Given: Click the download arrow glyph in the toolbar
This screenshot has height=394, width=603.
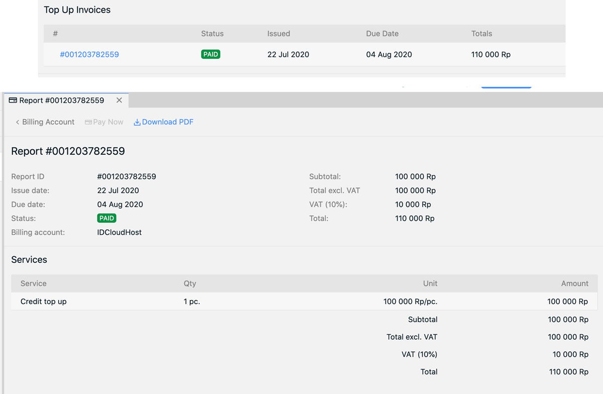Looking at the screenshot, I should pyautogui.click(x=137, y=122).
